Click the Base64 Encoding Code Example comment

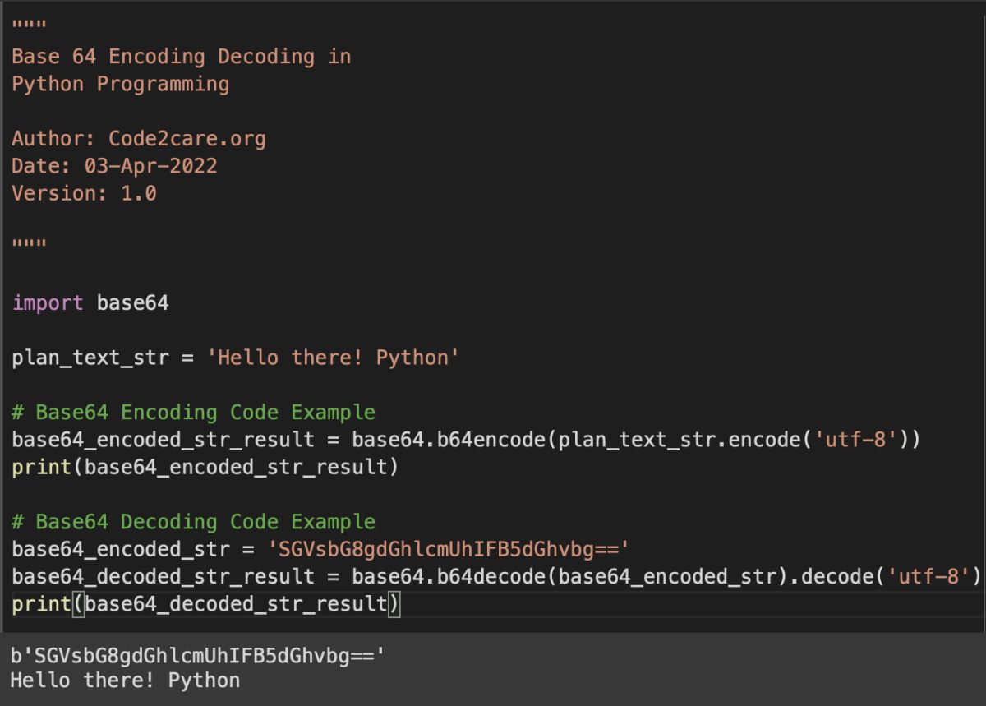[x=193, y=412]
